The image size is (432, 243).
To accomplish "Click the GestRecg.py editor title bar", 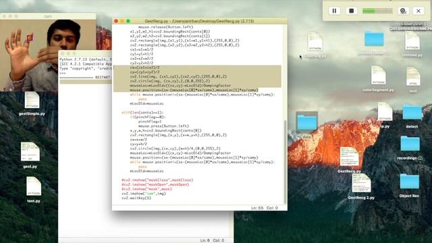I will click(x=200, y=21).
